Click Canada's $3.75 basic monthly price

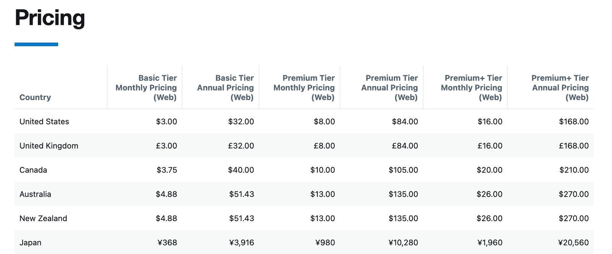pos(167,170)
